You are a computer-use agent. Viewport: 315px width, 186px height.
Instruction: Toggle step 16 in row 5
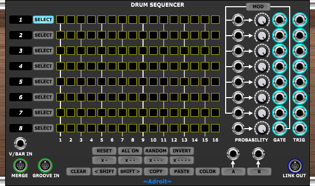[215, 82]
